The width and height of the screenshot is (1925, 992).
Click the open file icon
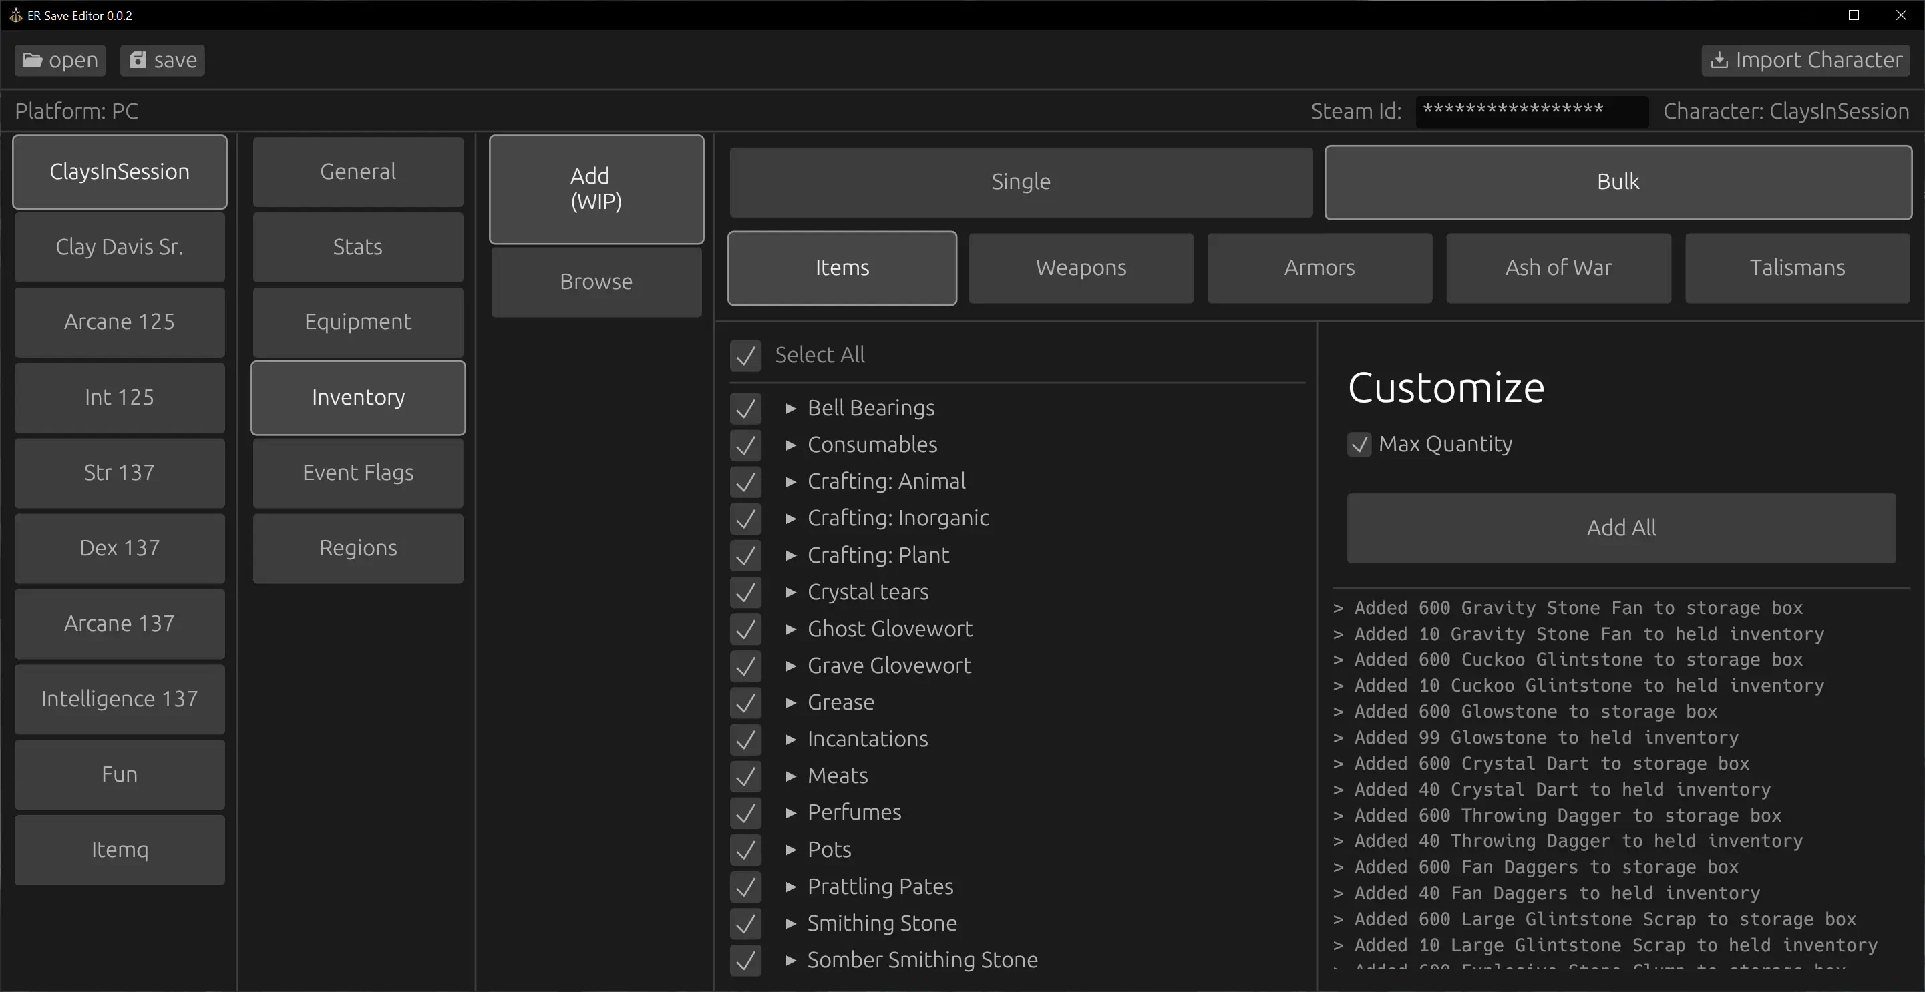tap(33, 59)
